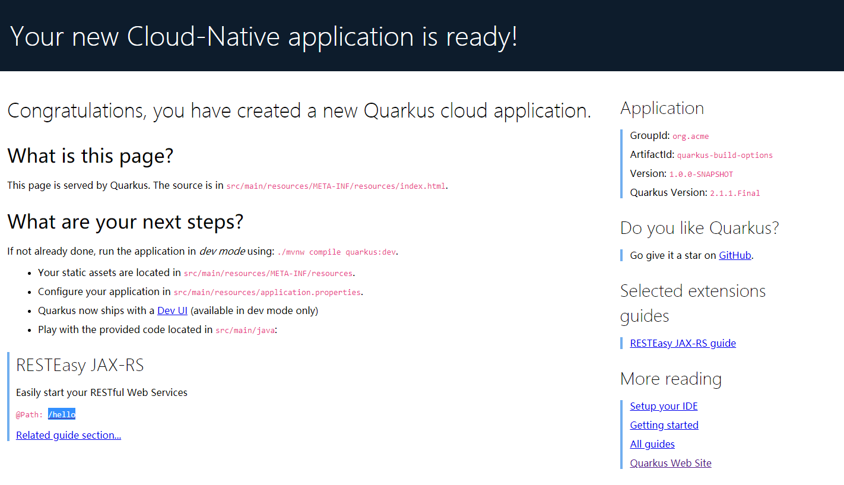Click the 'More reading' heading
The width and height of the screenshot is (844, 485).
(671, 379)
